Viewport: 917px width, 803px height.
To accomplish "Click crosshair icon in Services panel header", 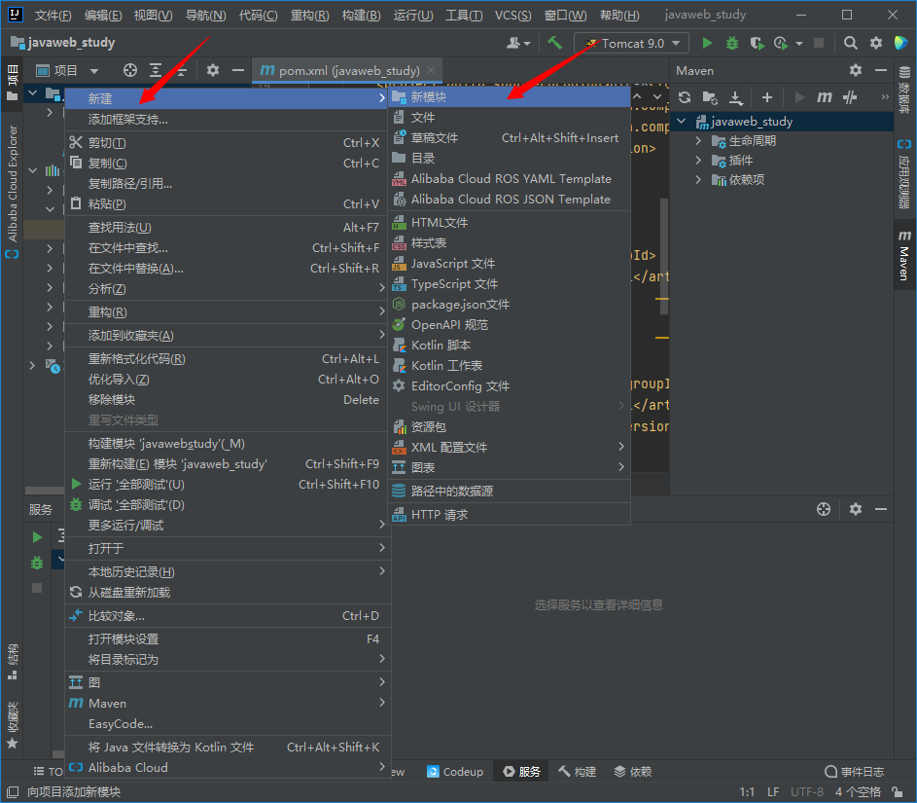I will click(x=824, y=509).
